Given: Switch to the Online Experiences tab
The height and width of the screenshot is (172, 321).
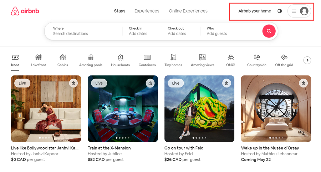Looking at the screenshot, I should (188, 11).
